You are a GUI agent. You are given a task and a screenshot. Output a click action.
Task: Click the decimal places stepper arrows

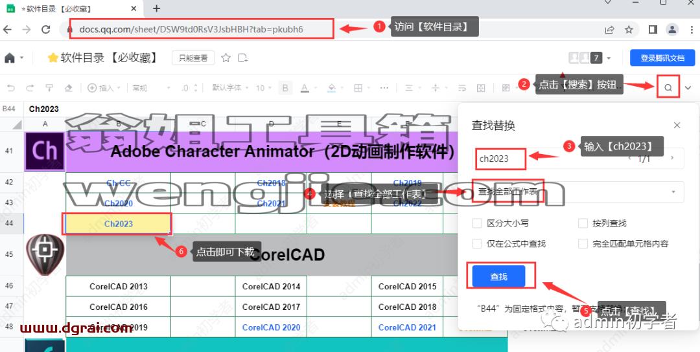tap(196, 88)
